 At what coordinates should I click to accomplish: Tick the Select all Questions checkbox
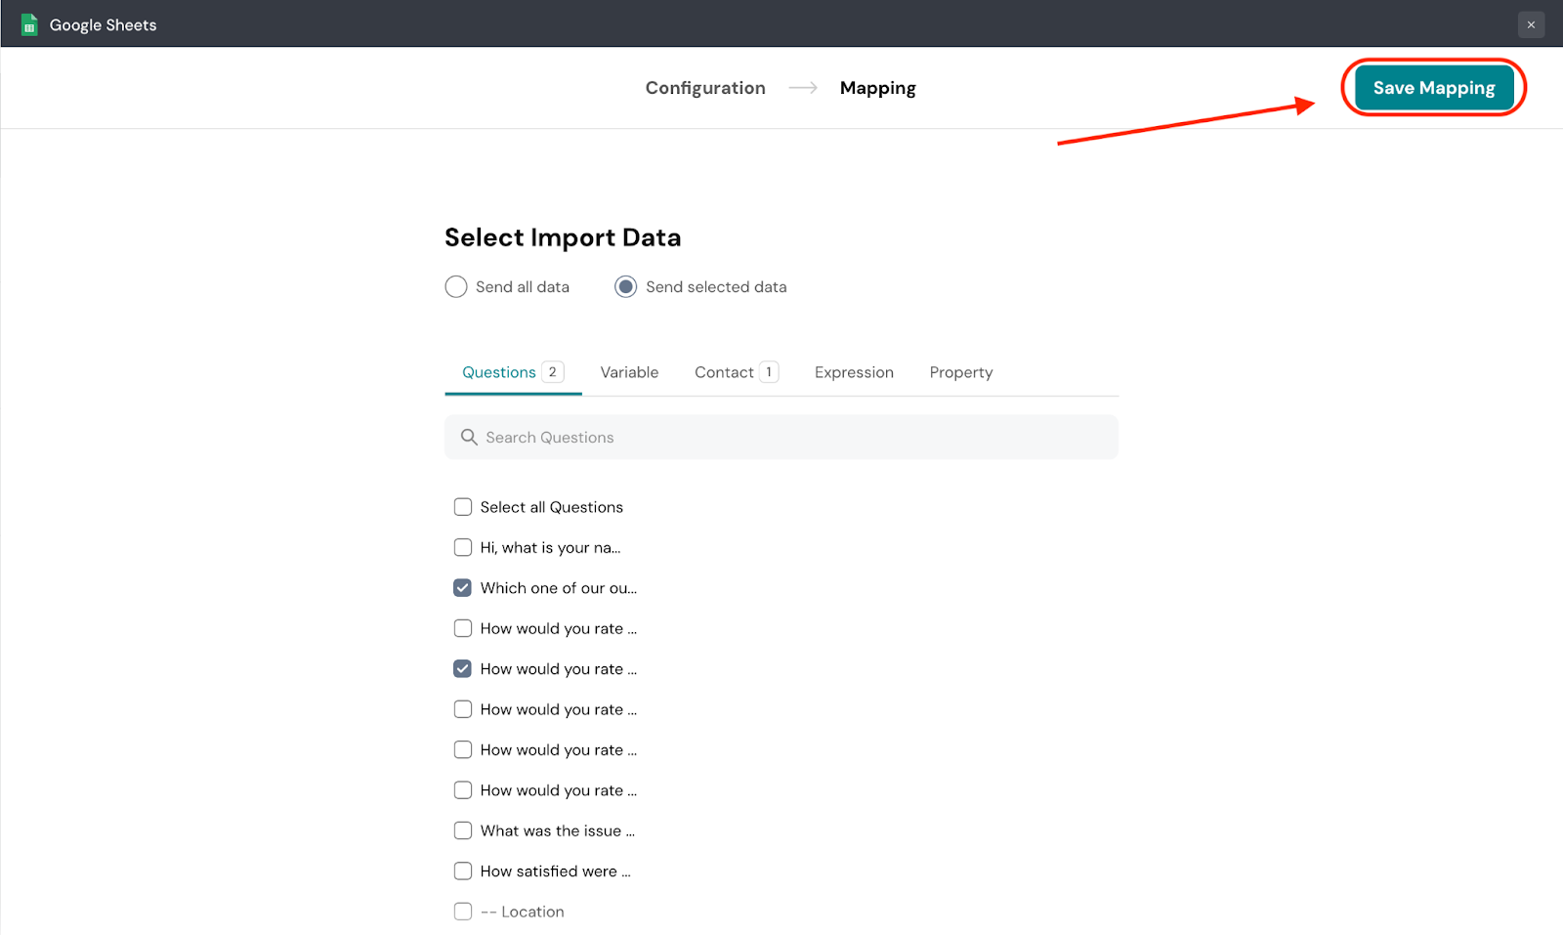(463, 507)
